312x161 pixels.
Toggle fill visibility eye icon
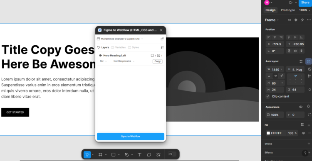(x=303, y=133)
